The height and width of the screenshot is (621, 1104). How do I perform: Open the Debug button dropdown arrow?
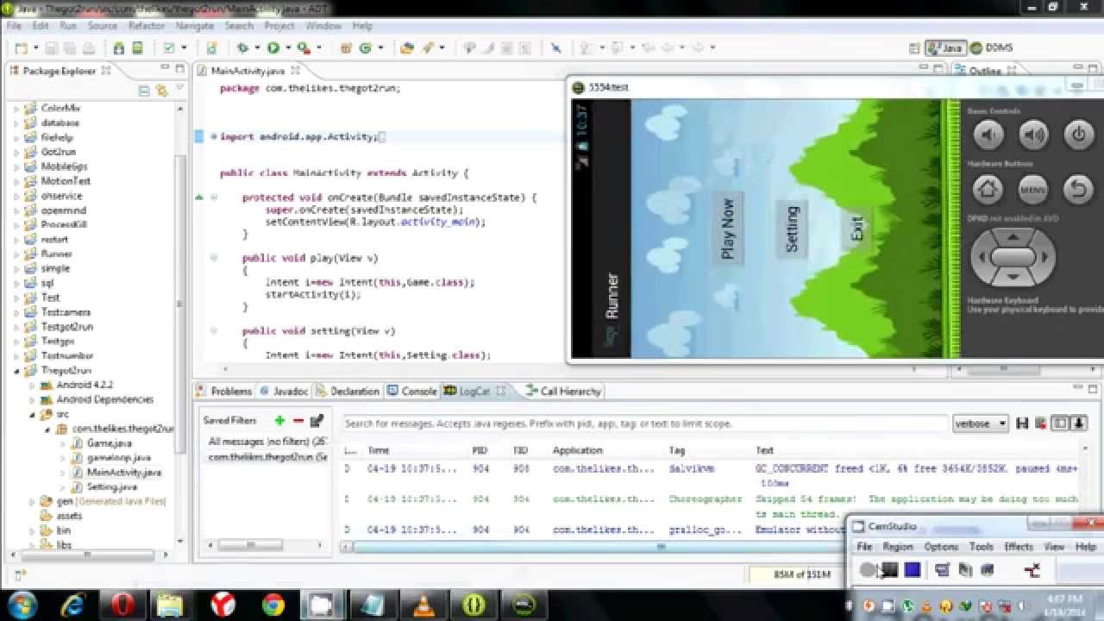tap(257, 48)
